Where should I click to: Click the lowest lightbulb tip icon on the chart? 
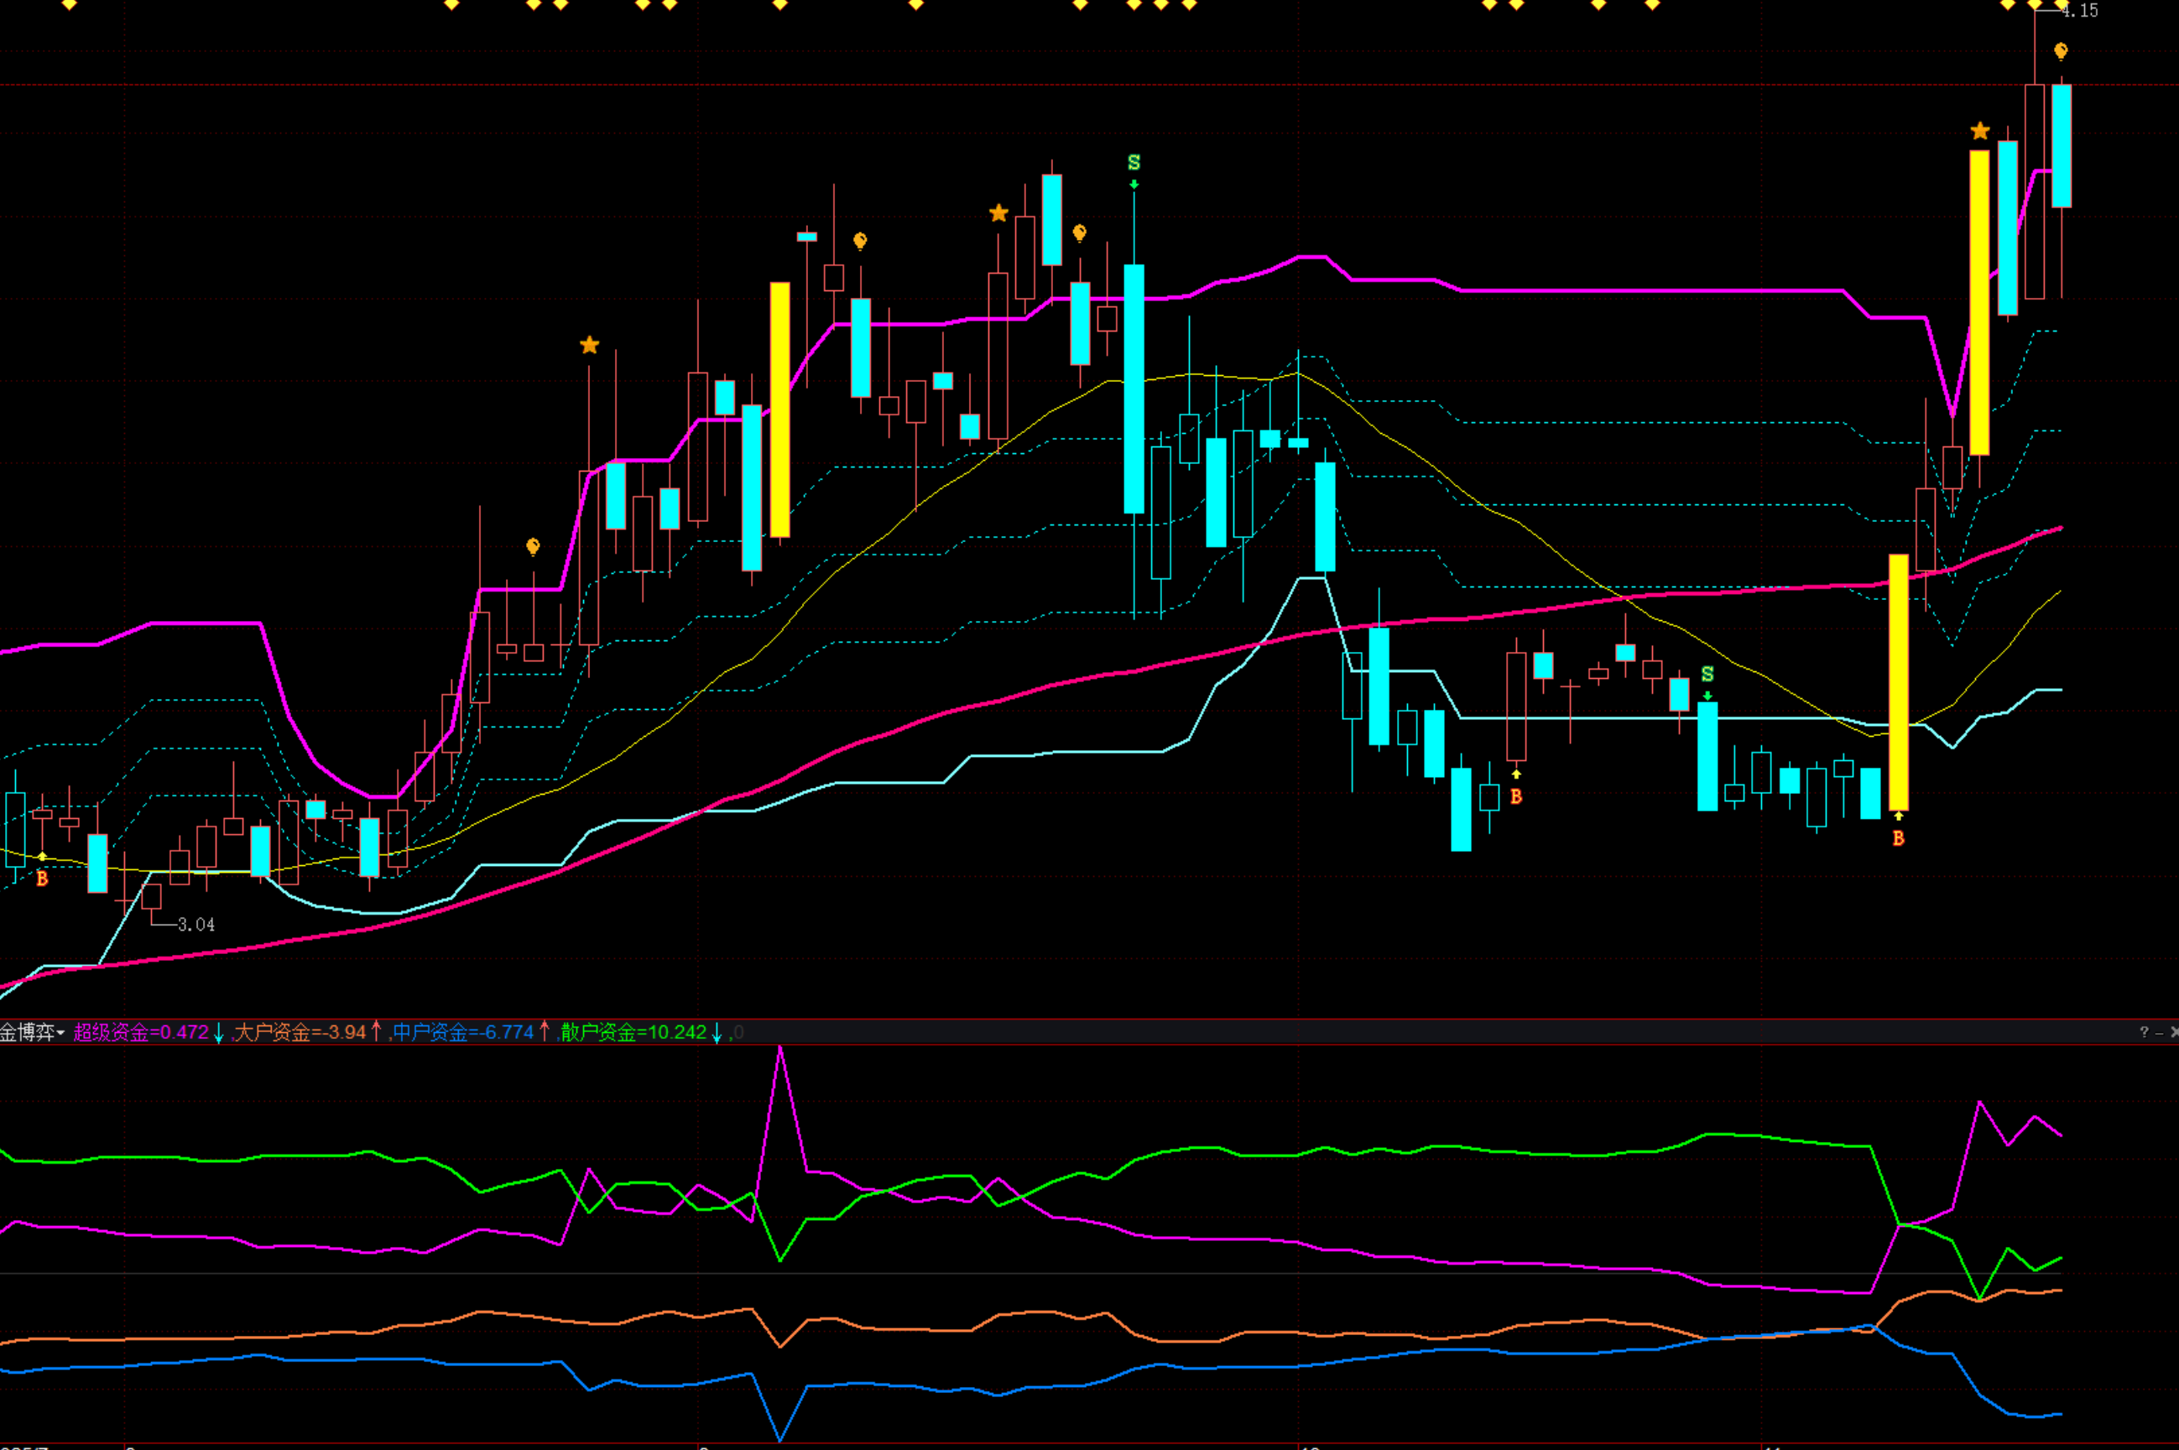533,546
